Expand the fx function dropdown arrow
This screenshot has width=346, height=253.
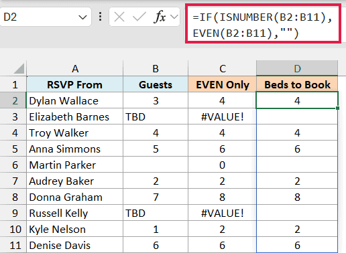tap(174, 17)
